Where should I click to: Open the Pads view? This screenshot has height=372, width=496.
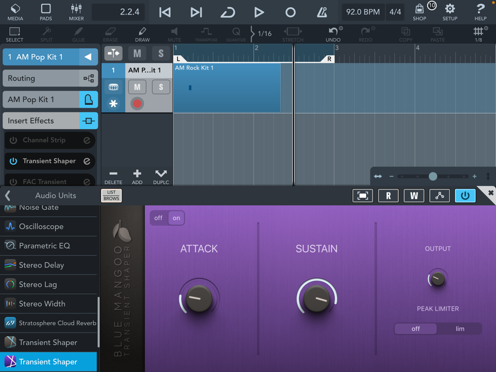pos(46,12)
